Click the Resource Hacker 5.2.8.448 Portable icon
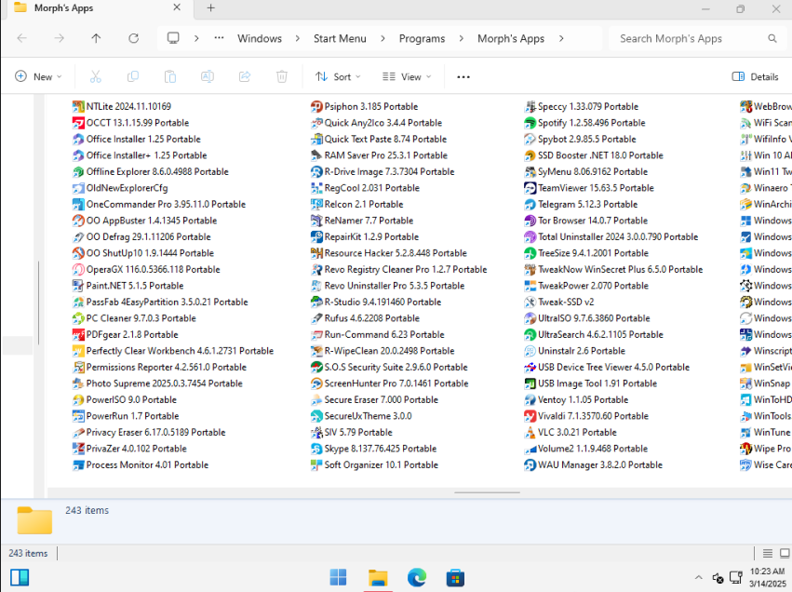 click(x=316, y=253)
